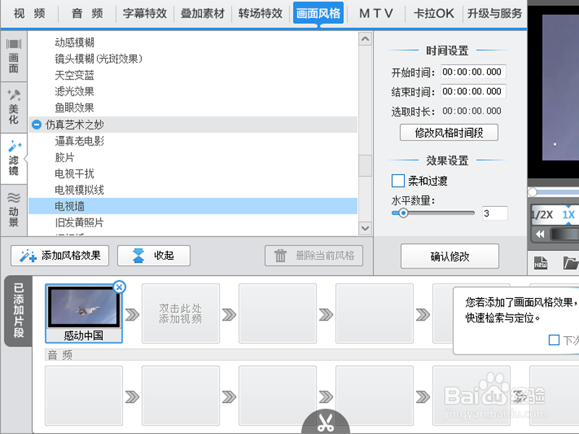Select 鱼眼效果 list item
The height and width of the screenshot is (434, 579).
coord(75,108)
